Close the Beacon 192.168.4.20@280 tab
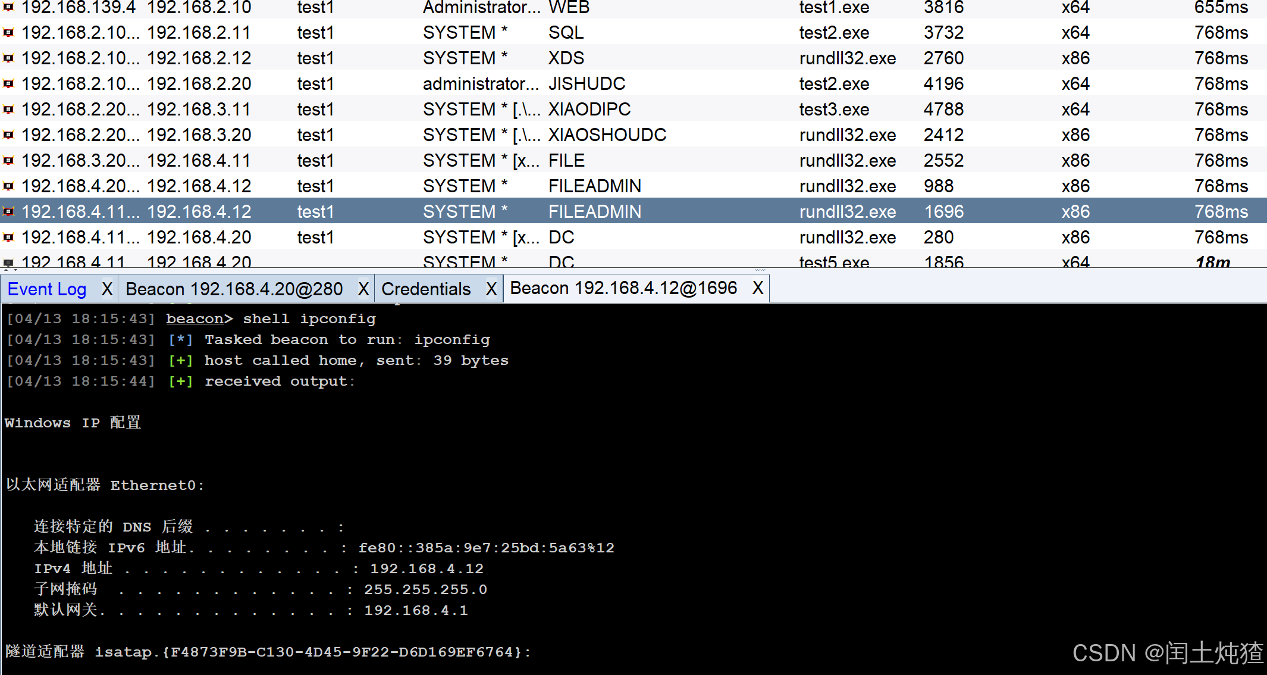Image resolution: width=1267 pixels, height=675 pixels. (x=363, y=289)
